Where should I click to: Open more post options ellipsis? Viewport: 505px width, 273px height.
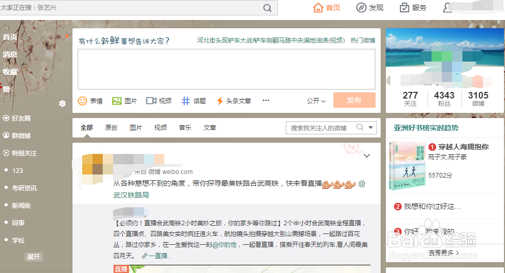tap(266, 101)
